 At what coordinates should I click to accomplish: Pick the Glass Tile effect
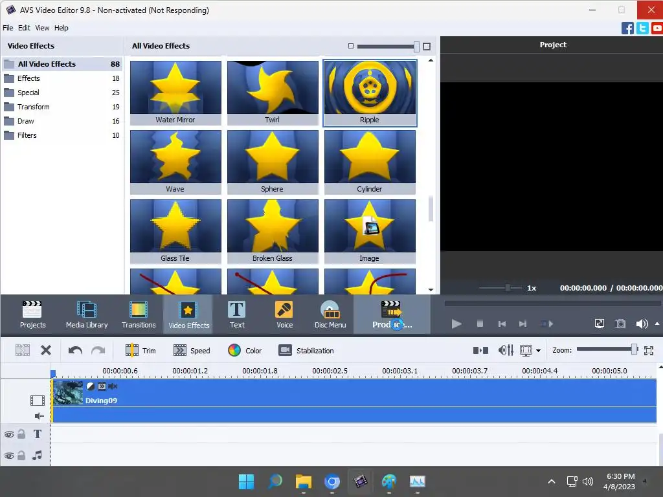pos(175,231)
